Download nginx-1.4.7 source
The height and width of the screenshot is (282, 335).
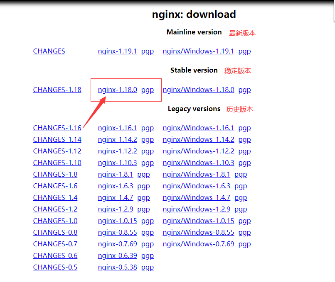[116, 197]
